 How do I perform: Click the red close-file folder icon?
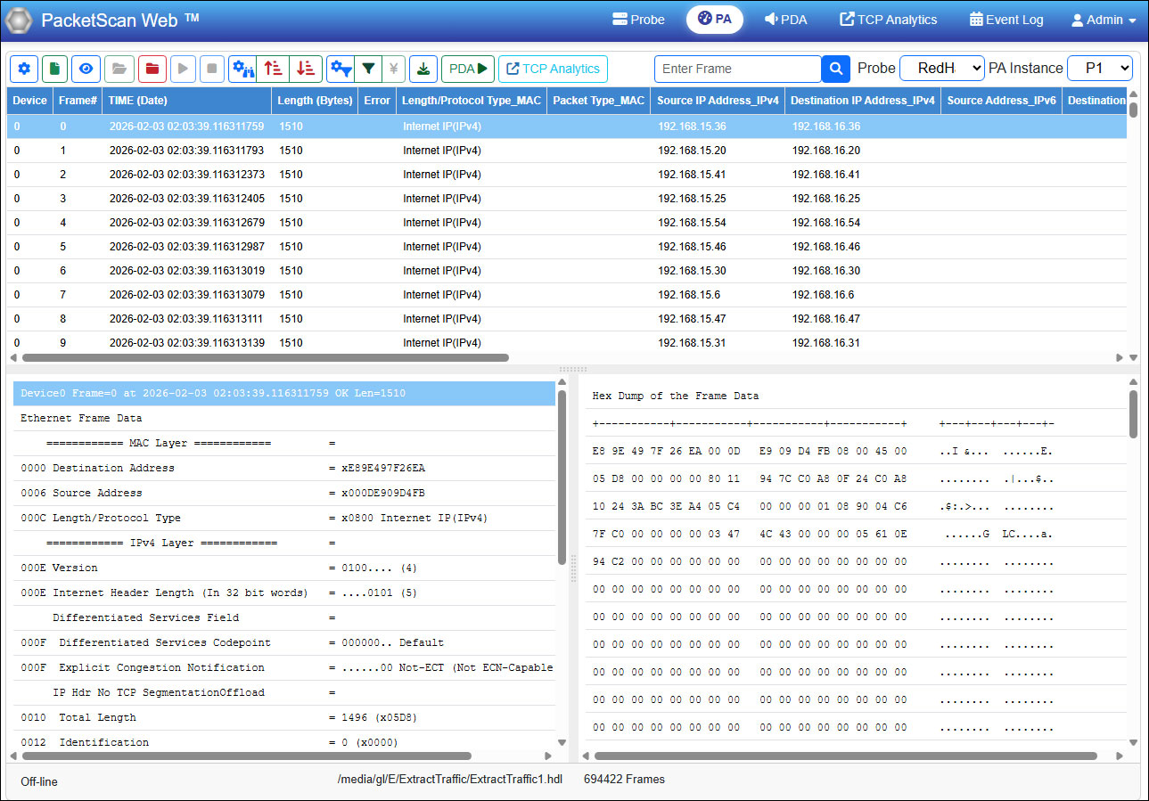tap(152, 69)
